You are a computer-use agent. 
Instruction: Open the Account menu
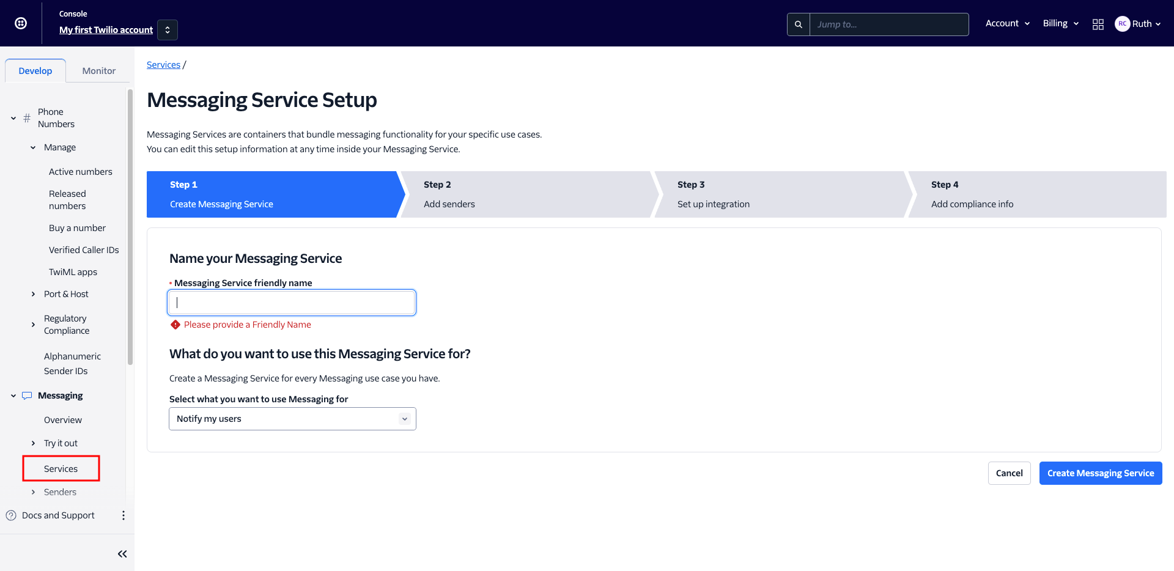tap(1007, 23)
